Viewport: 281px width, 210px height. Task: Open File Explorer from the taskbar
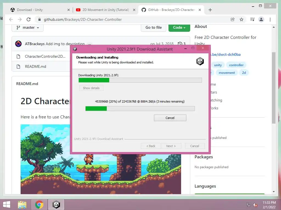22,205
